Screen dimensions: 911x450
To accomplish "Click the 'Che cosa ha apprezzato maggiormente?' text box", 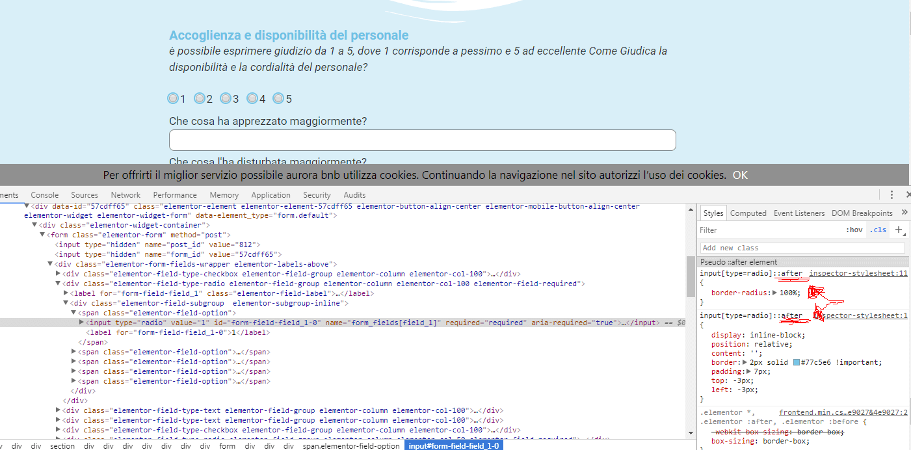I will pyautogui.click(x=423, y=140).
